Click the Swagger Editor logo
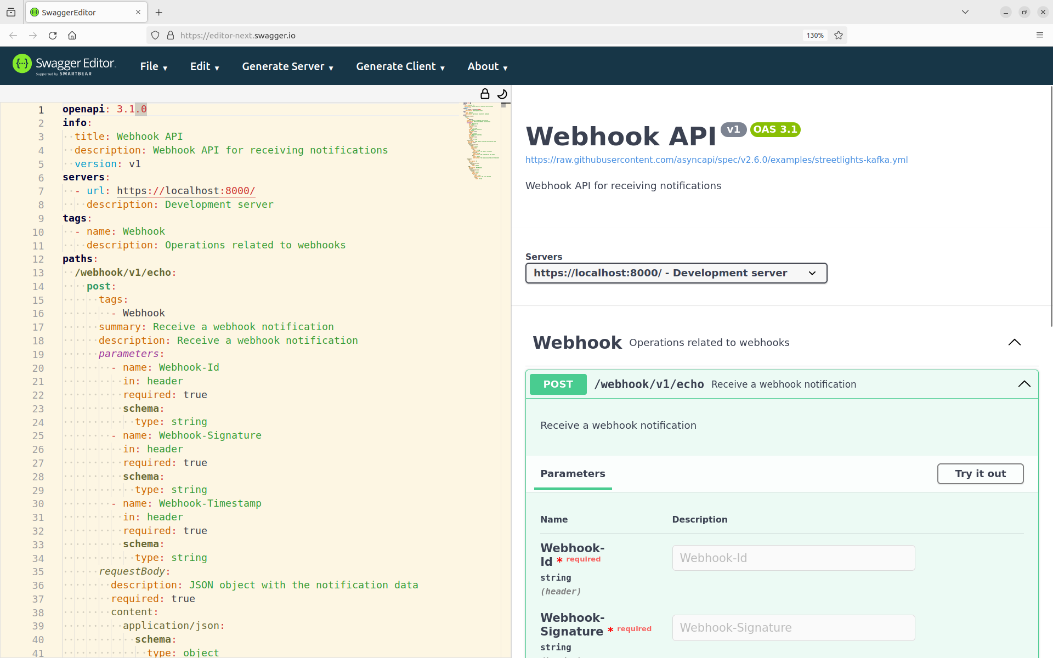The image size is (1053, 658). 64,65
